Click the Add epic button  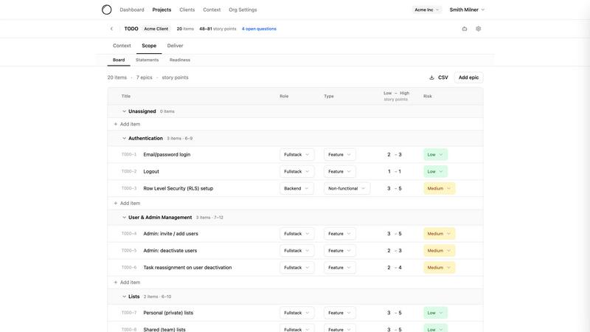(x=468, y=77)
